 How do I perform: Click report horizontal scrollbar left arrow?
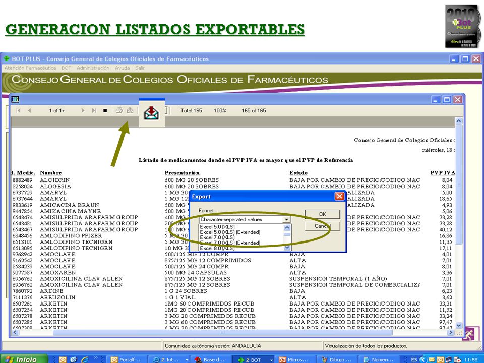click(15, 332)
